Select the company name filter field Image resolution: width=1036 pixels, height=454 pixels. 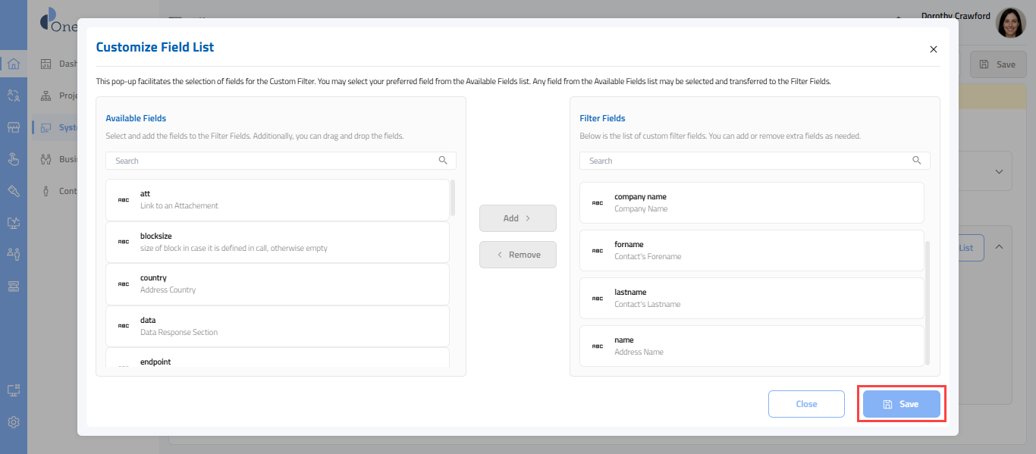tap(751, 202)
